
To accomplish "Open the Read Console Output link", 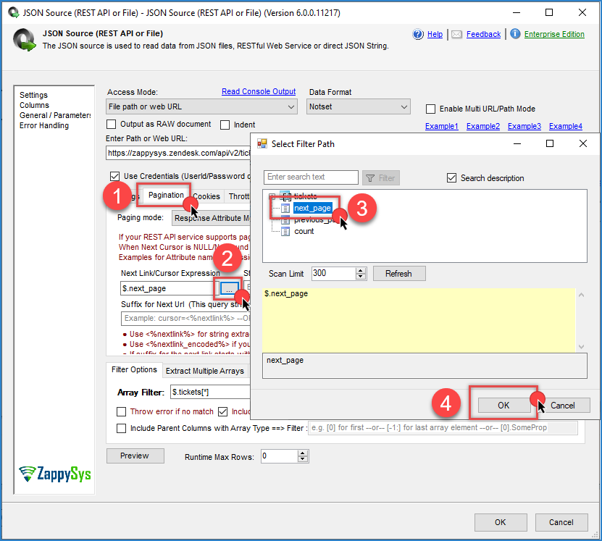I will [258, 91].
